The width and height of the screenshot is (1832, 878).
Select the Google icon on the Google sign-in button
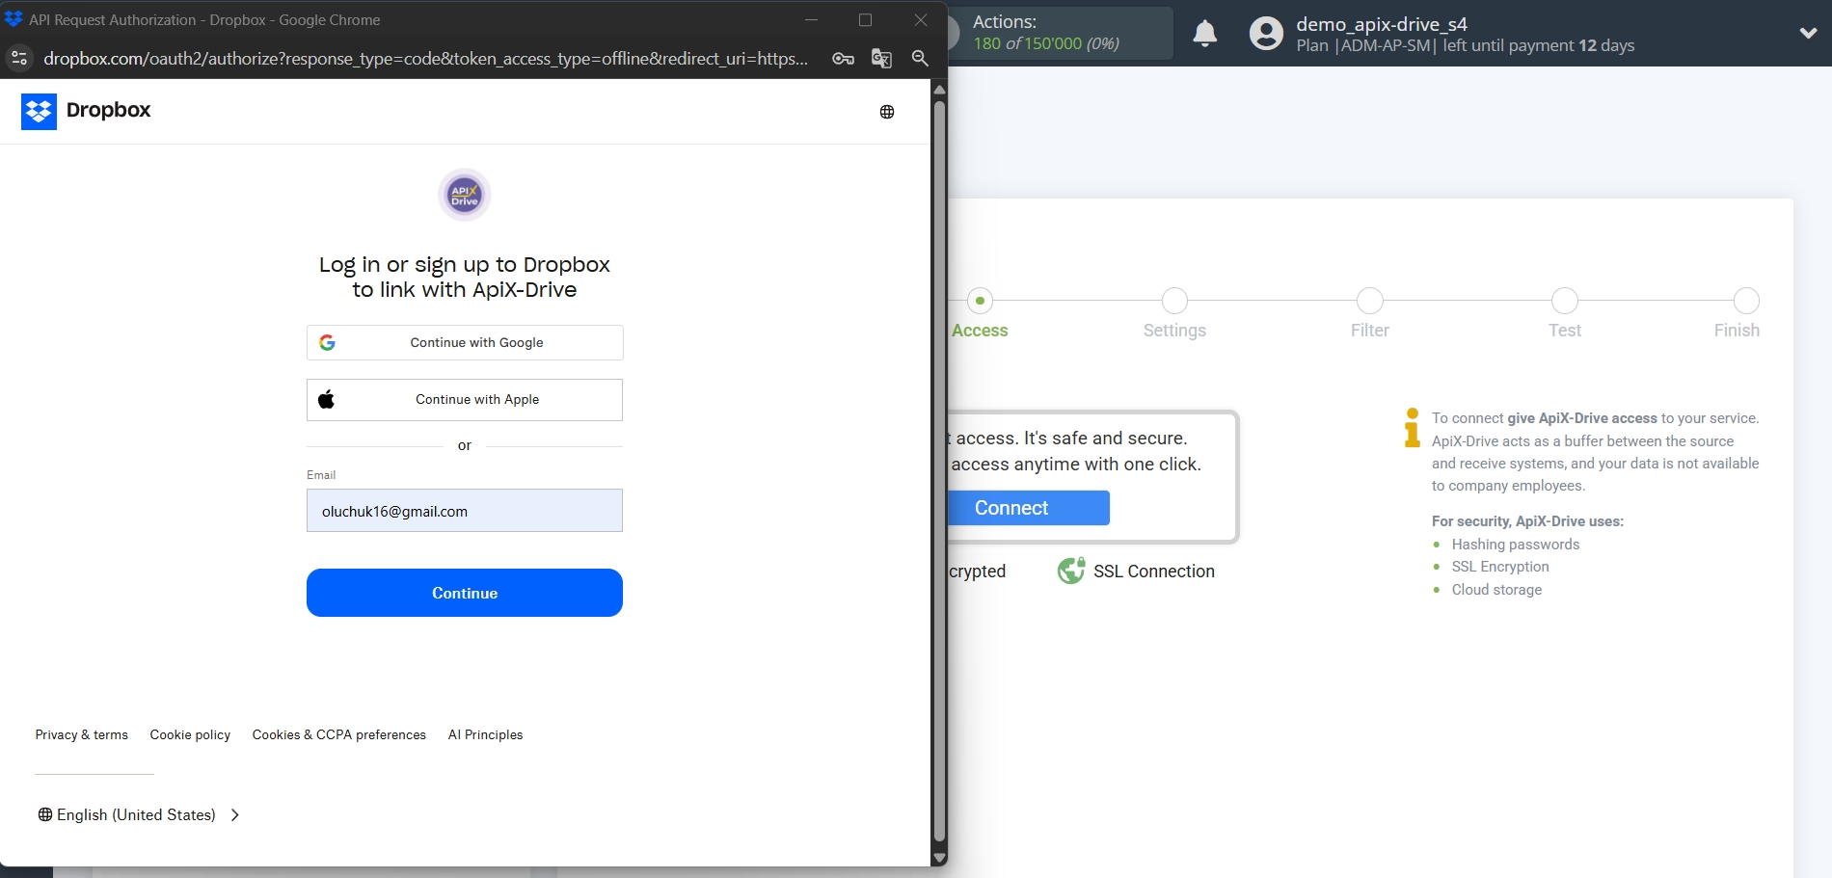(328, 342)
